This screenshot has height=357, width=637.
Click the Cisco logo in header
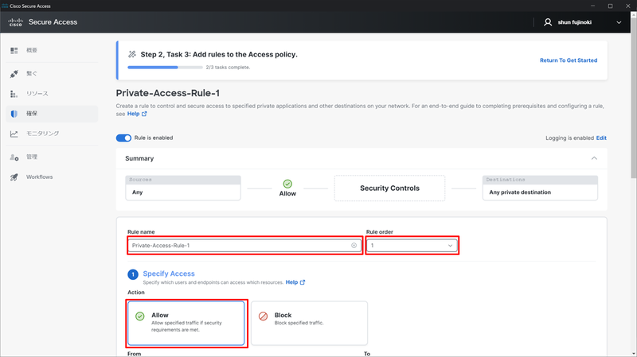(x=15, y=22)
